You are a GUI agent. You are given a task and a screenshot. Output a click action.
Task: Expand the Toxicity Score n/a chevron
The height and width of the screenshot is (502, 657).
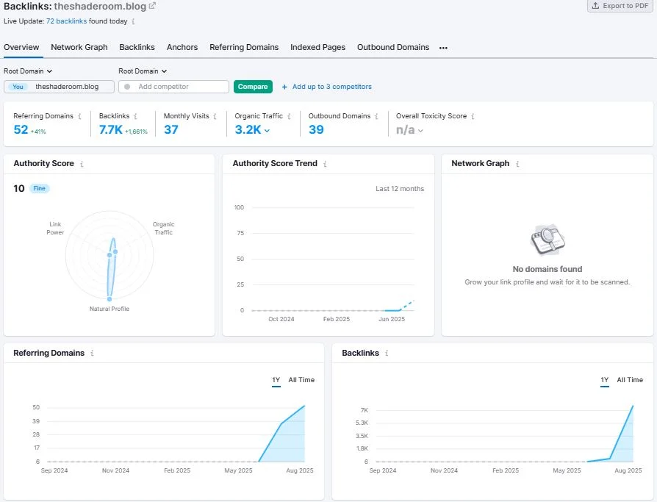click(x=420, y=131)
